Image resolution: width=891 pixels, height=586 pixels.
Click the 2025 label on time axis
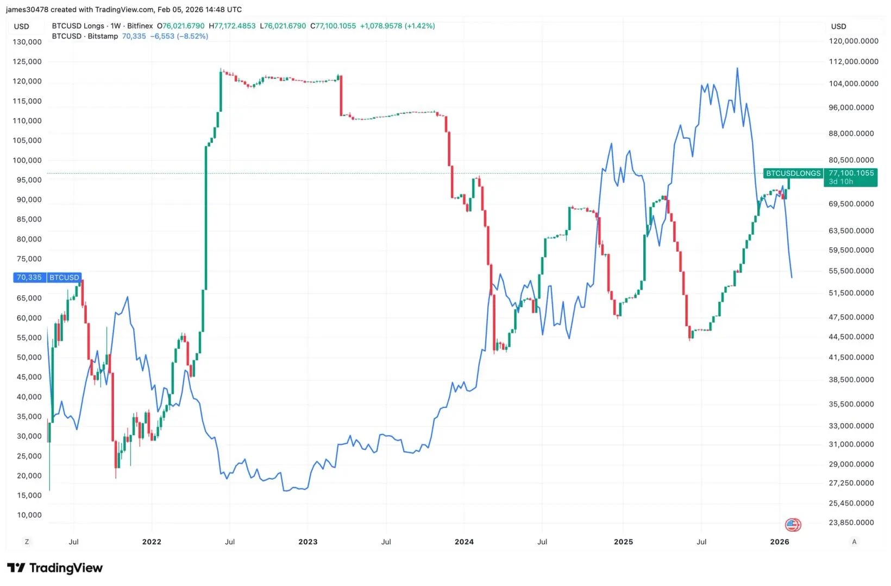click(623, 542)
